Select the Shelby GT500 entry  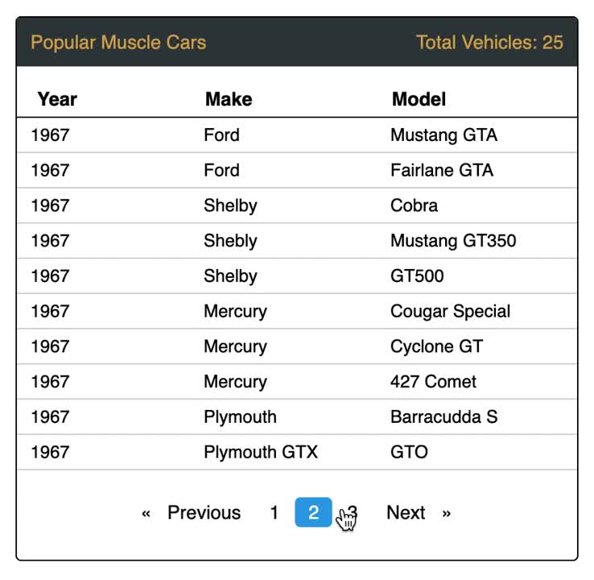pyautogui.click(x=297, y=276)
